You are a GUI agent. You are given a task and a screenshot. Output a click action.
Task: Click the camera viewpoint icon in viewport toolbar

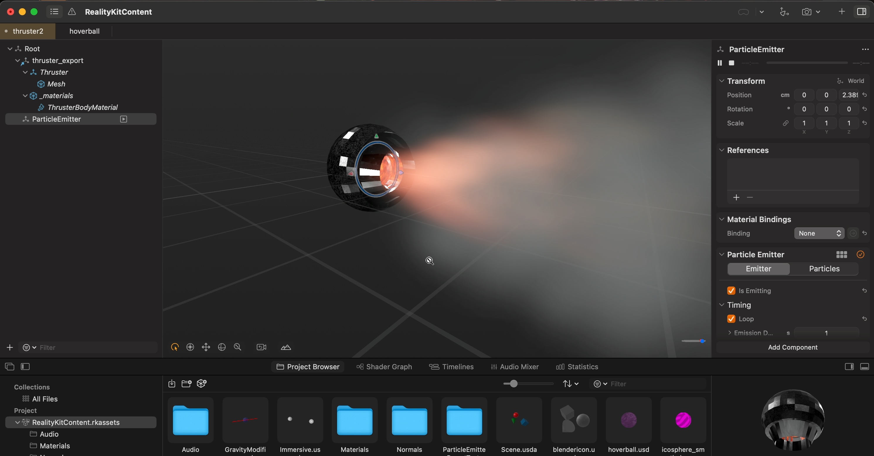261,347
